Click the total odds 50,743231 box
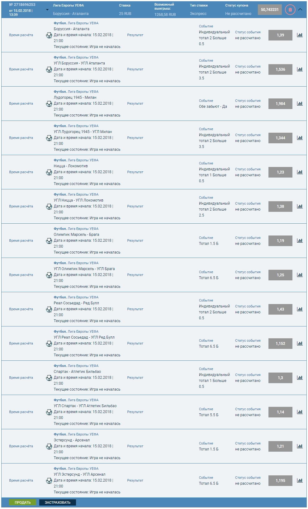308x509 pixels. click(270, 10)
